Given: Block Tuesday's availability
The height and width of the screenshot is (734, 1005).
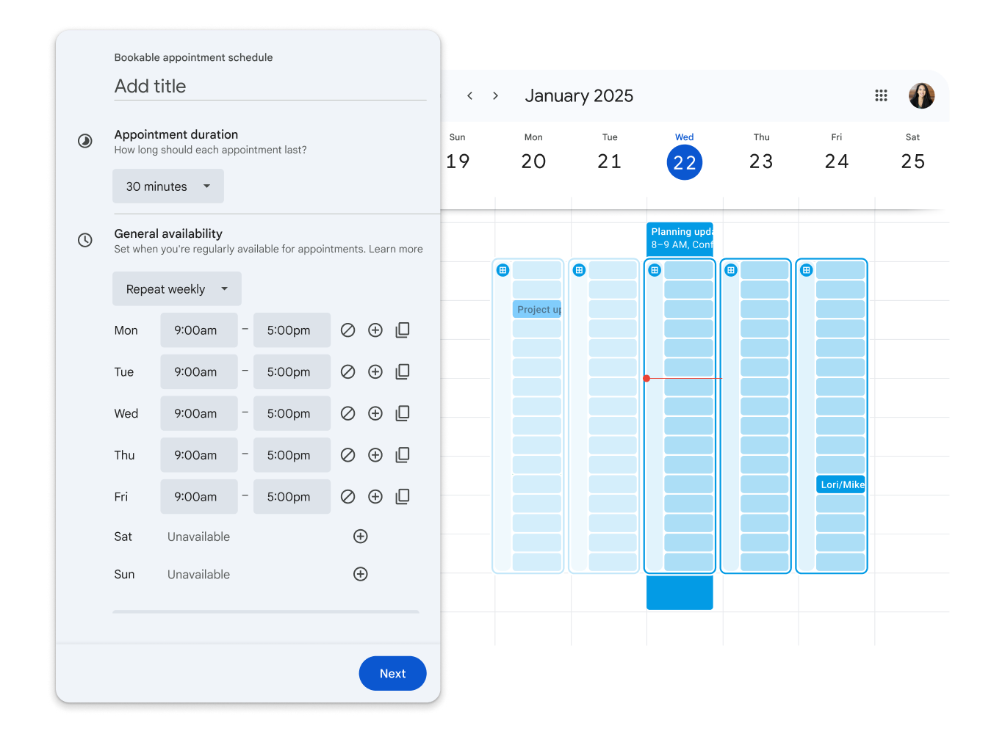Looking at the screenshot, I should coord(347,371).
